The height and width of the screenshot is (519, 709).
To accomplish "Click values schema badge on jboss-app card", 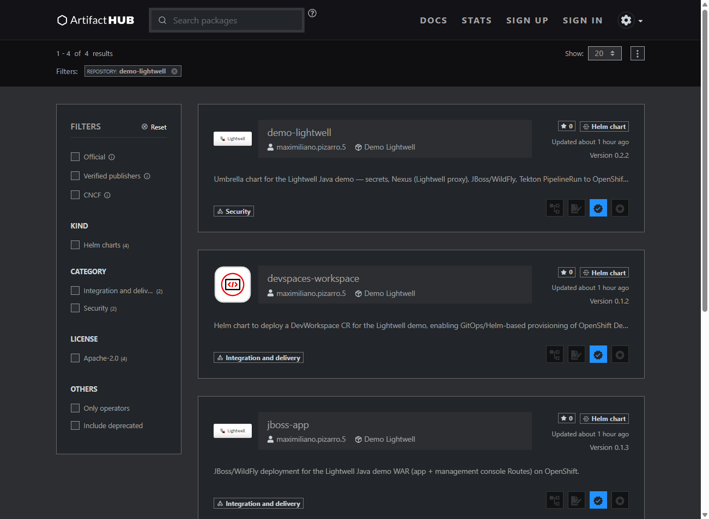I will coord(555,501).
